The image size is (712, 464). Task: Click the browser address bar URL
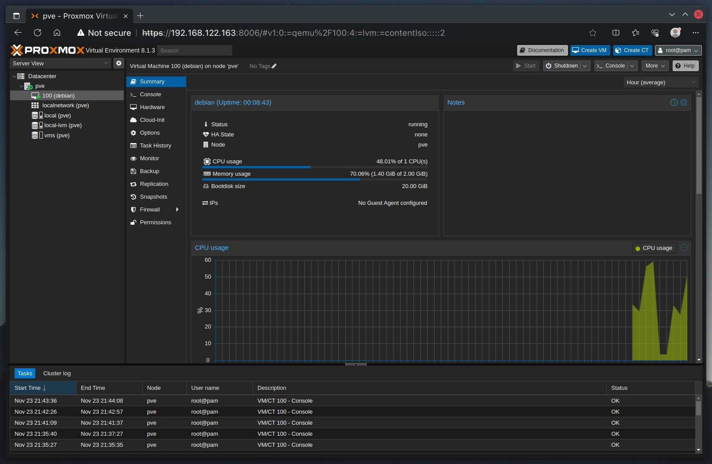coord(293,33)
